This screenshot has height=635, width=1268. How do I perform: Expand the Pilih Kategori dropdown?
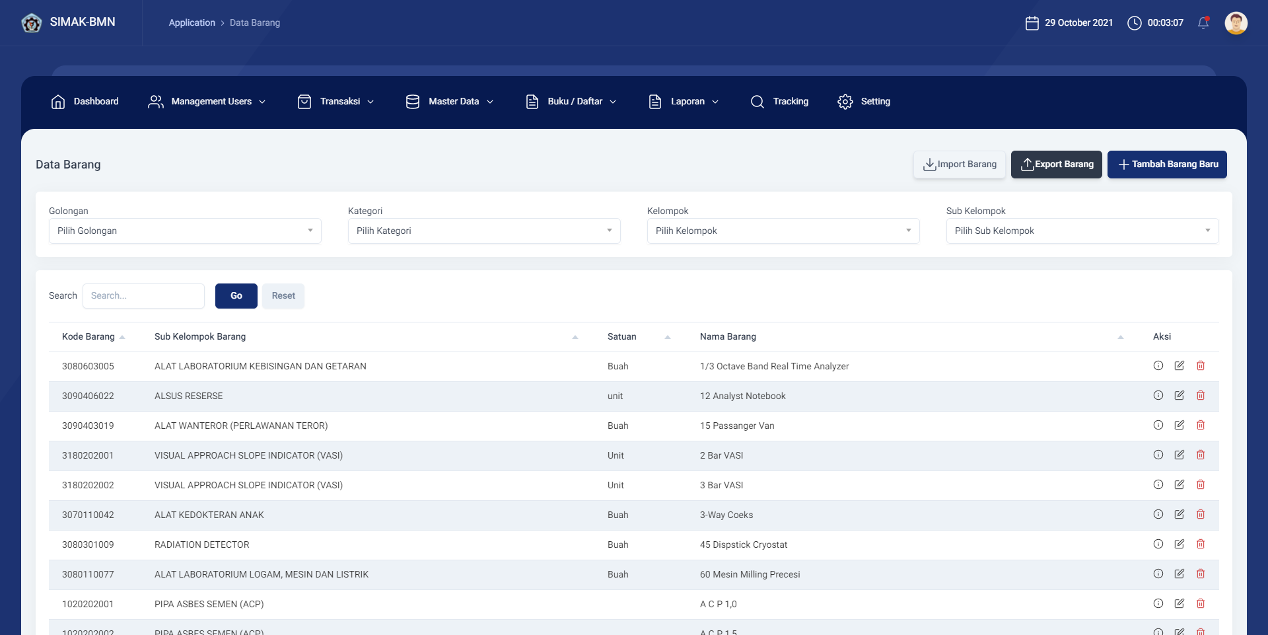(483, 231)
